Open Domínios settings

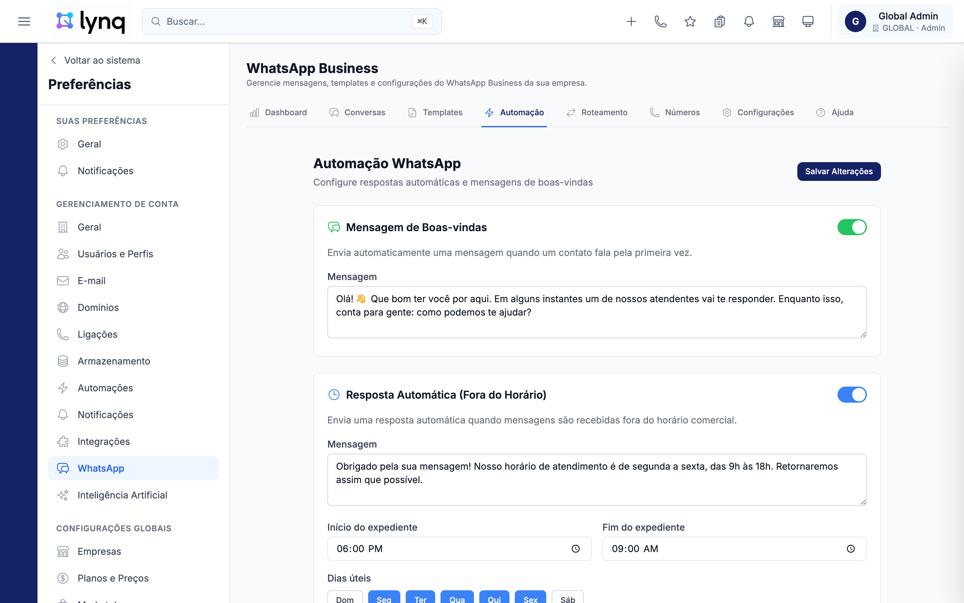coord(134,308)
